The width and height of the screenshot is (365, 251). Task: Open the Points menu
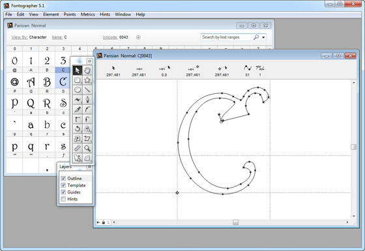tap(70, 14)
